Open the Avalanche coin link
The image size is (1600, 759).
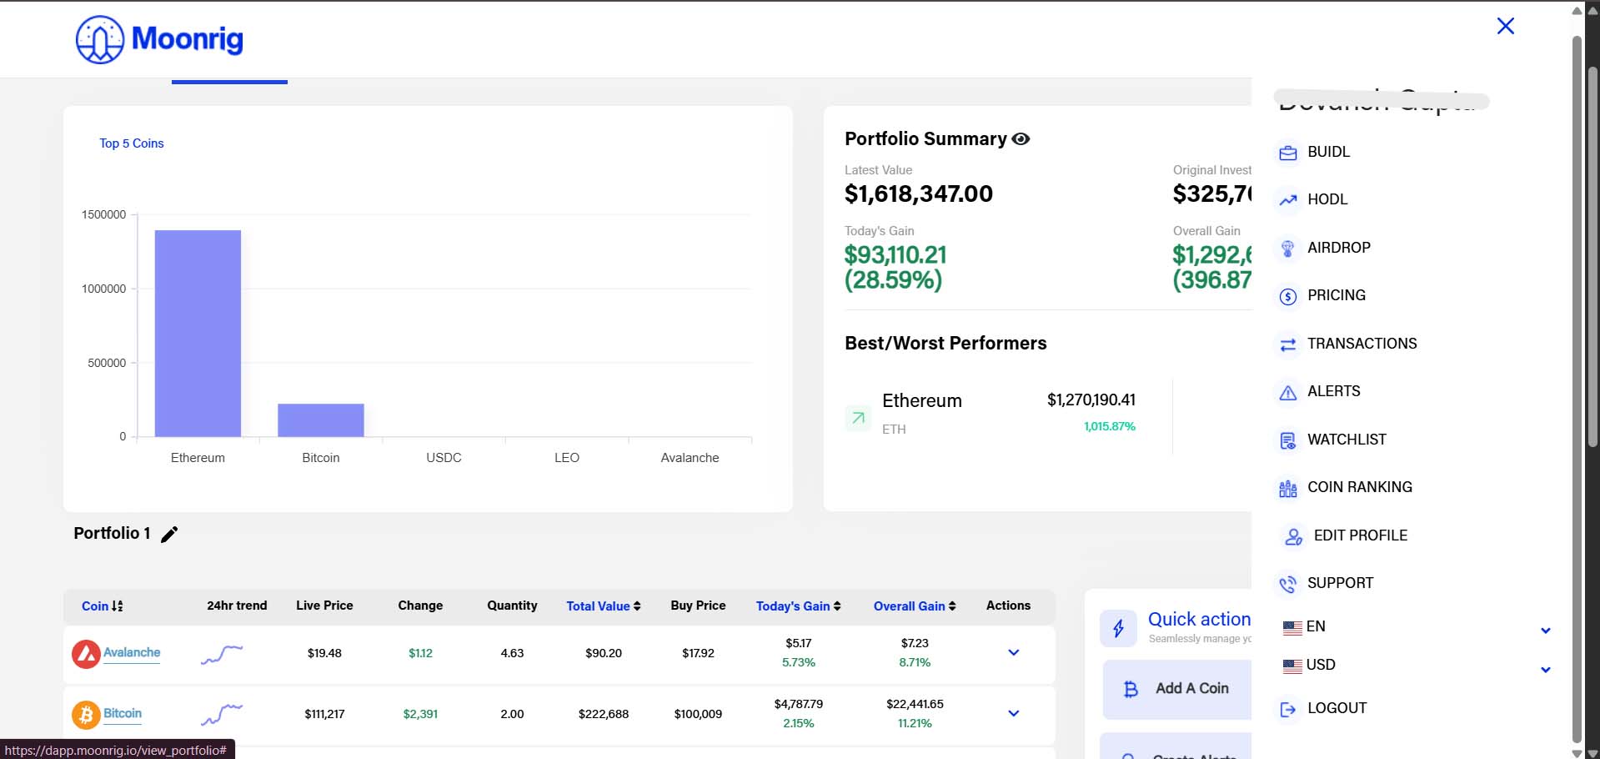(x=132, y=652)
